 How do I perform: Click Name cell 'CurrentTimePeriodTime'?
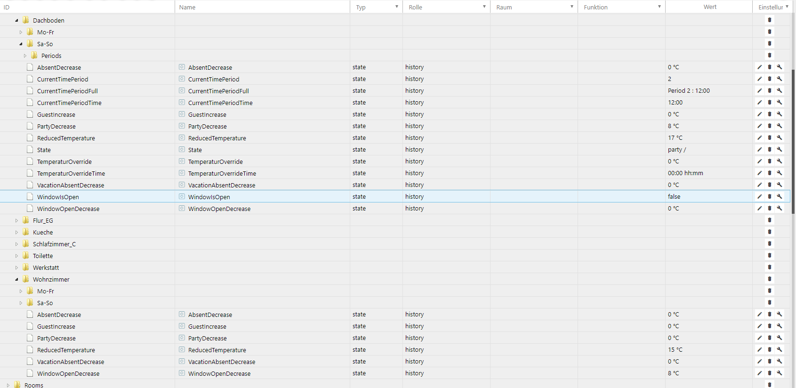coord(220,103)
